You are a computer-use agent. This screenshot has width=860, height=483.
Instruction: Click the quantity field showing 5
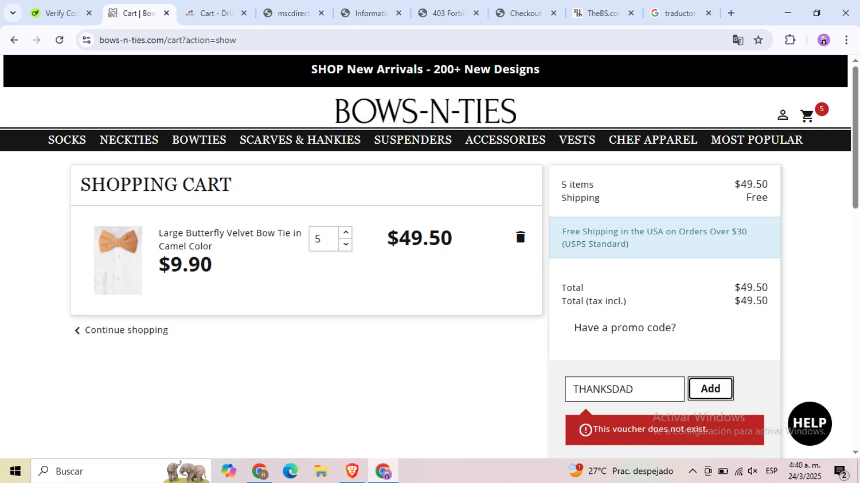click(324, 239)
